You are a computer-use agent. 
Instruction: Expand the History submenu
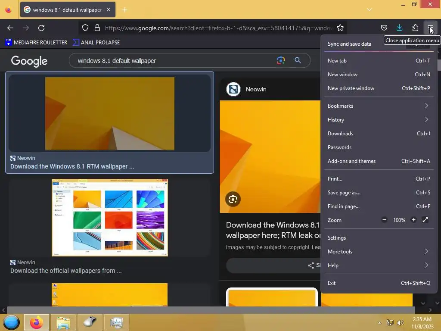(x=379, y=120)
